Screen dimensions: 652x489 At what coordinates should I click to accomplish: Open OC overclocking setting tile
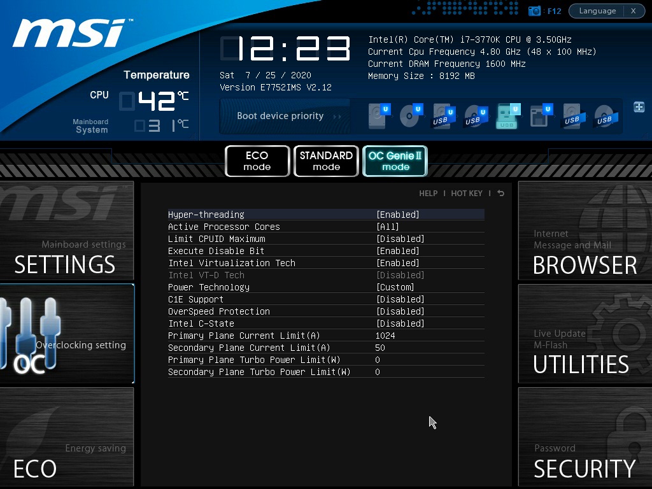click(x=66, y=334)
